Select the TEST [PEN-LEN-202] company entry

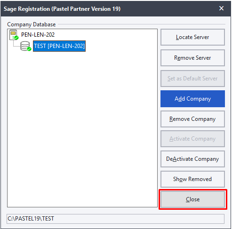pyautogui.click(x=59, y=46)
